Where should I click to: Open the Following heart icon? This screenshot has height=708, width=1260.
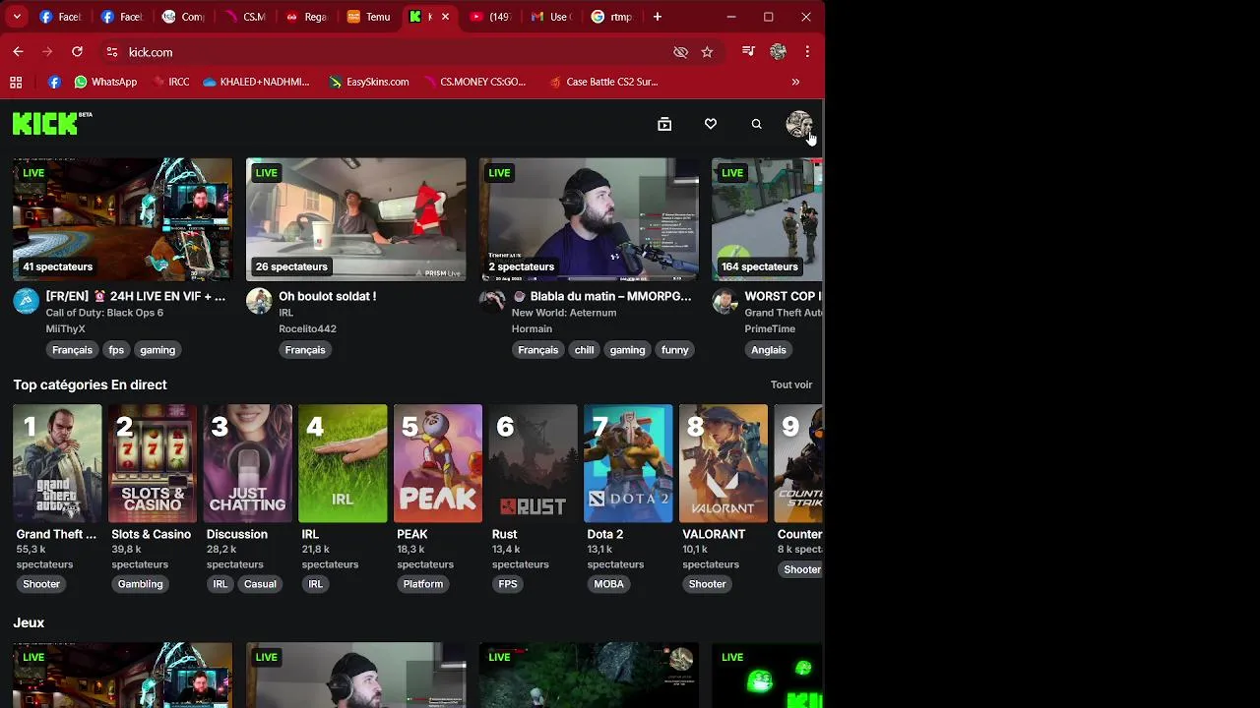(x=711, y=124)
